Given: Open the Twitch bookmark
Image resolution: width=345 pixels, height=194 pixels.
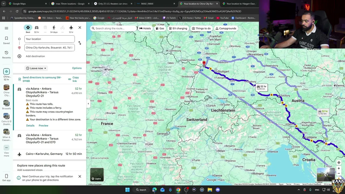Looking at the screenshot, I should pyautogui.click(x=169, y=18).
